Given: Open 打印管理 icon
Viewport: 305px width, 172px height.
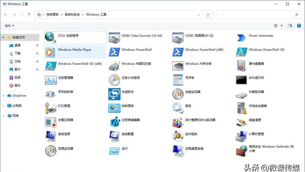Looking at the screenshot, I should [51, 108].
